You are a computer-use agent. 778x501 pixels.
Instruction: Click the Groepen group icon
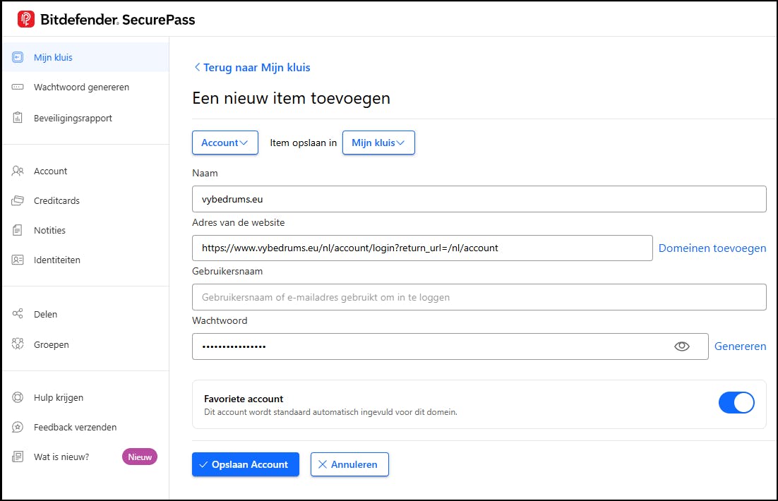18,344
